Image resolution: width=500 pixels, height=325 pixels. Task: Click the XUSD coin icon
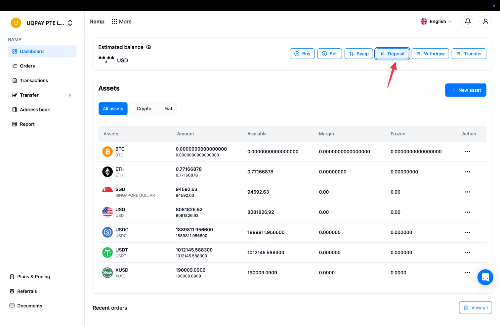click(107, 273)
